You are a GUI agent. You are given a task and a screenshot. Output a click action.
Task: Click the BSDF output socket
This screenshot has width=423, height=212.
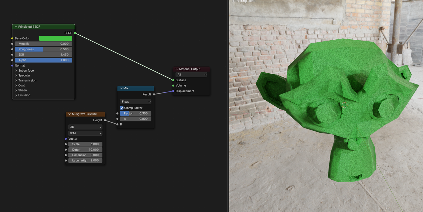75,33
